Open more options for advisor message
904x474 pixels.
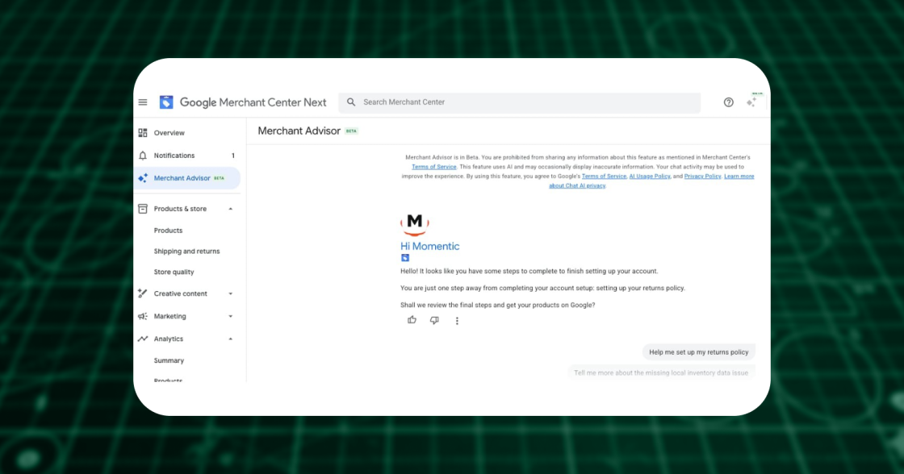point(457,321)
